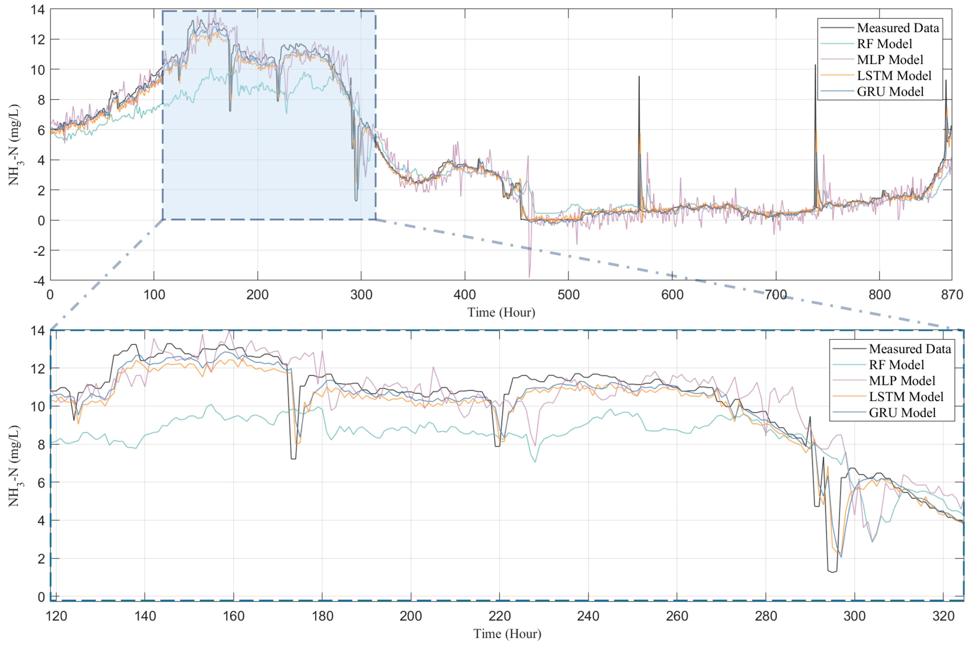The height and width of the screenshot is (647, 970).
Task: Click the orange LSTM line swatch in top legend
Action: [x=837, y=75]
